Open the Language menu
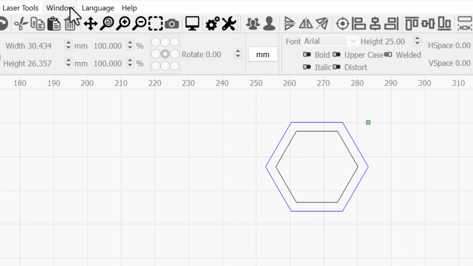Viewport: 473px width, 266px height. (98, 8)
